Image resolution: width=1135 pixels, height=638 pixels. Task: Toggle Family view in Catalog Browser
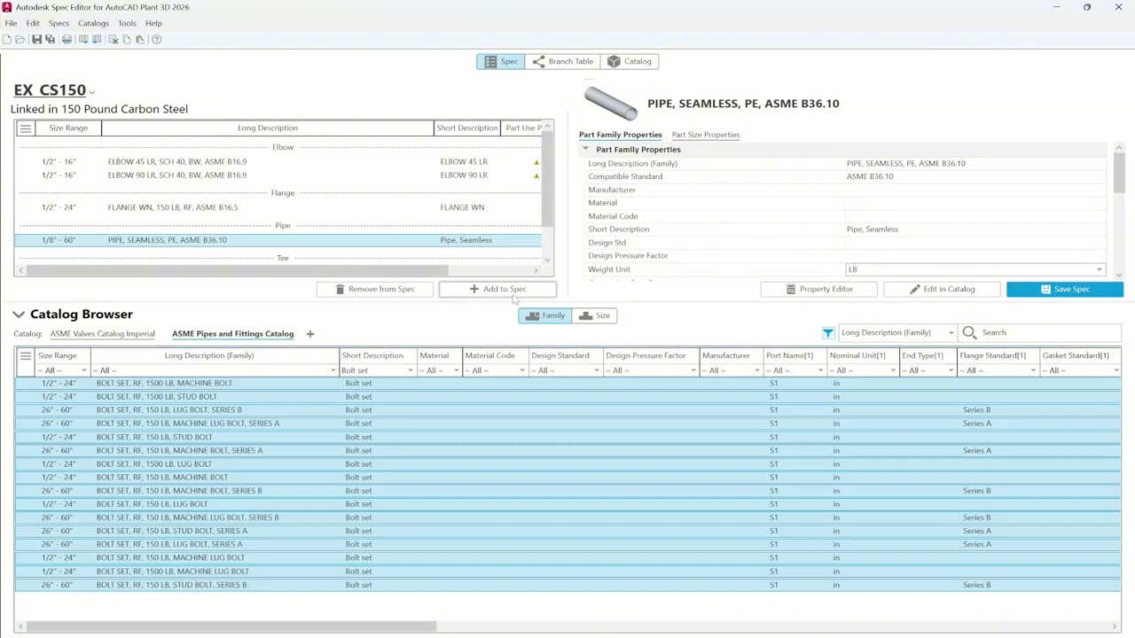point(544,315)
